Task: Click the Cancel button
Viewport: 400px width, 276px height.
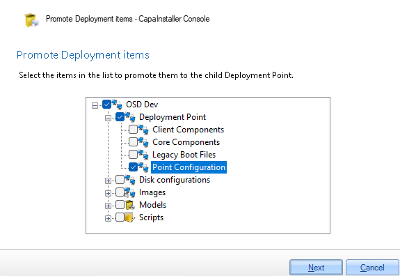Action: click(372, 268)
